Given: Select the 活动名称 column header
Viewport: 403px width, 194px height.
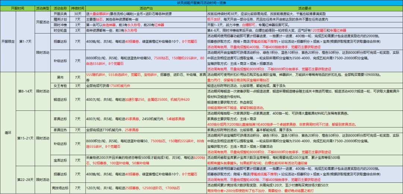Looking at the screenshot, I should tap(60, 9).
